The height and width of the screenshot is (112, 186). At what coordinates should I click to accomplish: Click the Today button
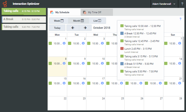pos(57,28)
